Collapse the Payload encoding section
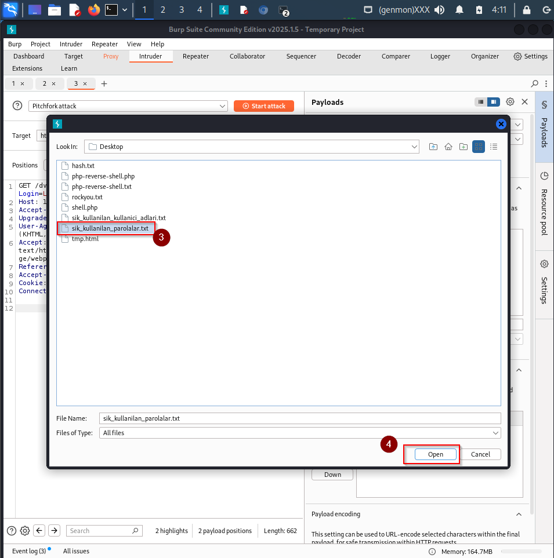This screenshot has width=554, height=558. coord(519,514)
